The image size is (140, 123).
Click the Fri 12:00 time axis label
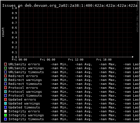(76, 60)
